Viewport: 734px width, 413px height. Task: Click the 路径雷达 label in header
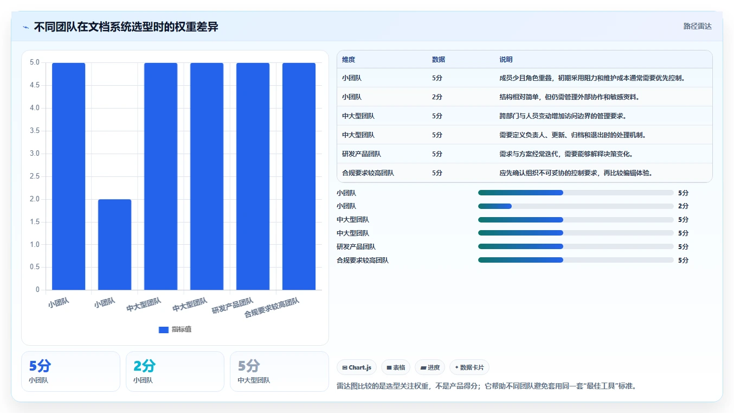click(x=697, y=26)
